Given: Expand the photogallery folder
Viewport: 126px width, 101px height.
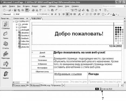Looking at the screenshot, I should coord(17,30).
